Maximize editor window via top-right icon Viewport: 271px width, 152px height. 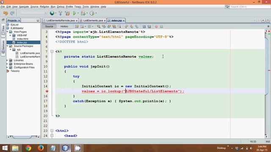point(268,20)
